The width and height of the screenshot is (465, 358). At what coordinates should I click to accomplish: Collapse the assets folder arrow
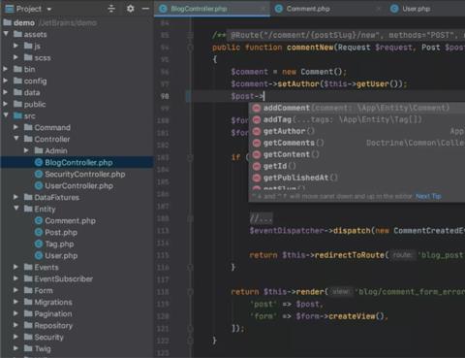6,34
